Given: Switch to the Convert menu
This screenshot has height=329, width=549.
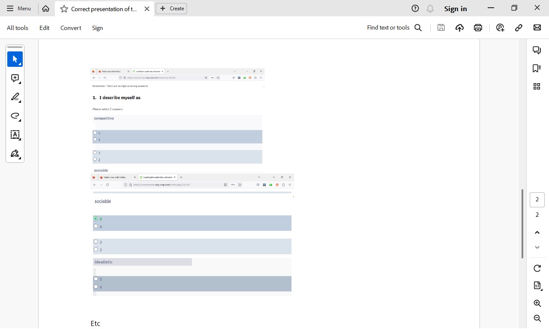Looking at the screenshot, I should coord(71,28).
